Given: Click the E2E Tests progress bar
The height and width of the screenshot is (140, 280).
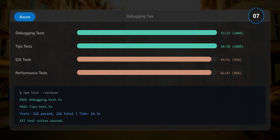Looking at the screenshot, I should 147,59.
